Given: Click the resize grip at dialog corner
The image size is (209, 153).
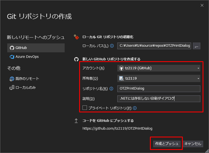Looking at the screenshot, I should 207,151.
